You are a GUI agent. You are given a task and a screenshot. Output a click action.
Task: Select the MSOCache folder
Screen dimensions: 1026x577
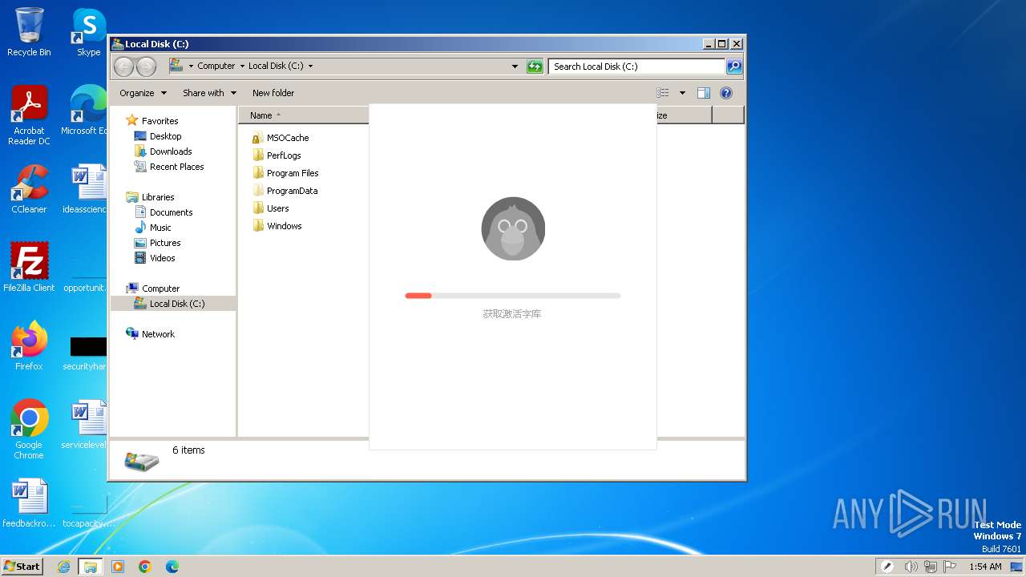pyautogui.click(x=281, y=138)
